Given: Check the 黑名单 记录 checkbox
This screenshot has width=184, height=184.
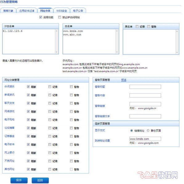Looking at the screenshot, I should 137,26.
